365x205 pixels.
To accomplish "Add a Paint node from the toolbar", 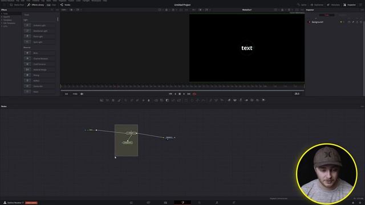I will click(x=119, y=100).
